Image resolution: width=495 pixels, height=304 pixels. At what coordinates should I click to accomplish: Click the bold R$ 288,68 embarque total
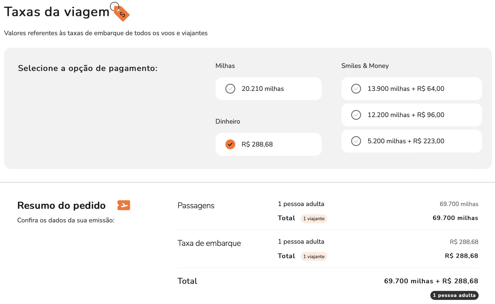click(x=461, y=256)
